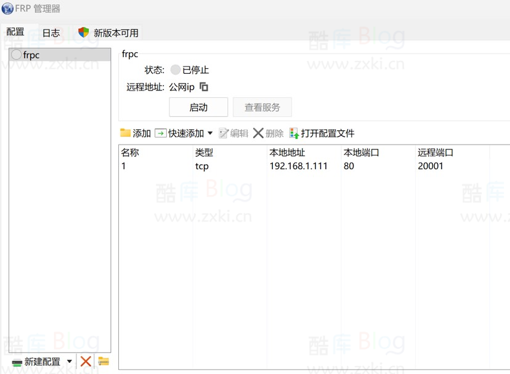Click the 快速添加 quick add icon

click(161, 132)
